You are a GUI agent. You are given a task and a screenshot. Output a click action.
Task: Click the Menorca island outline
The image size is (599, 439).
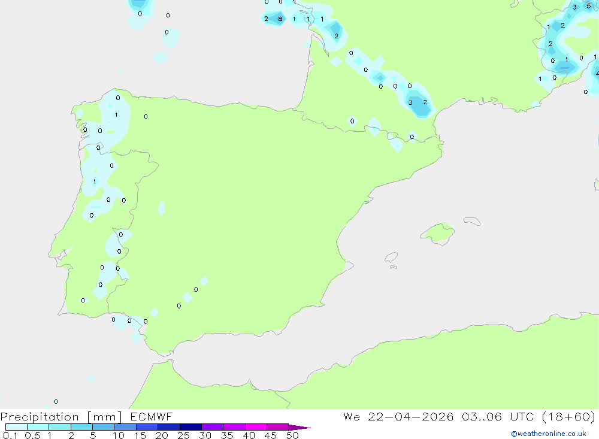coord(472,221)
